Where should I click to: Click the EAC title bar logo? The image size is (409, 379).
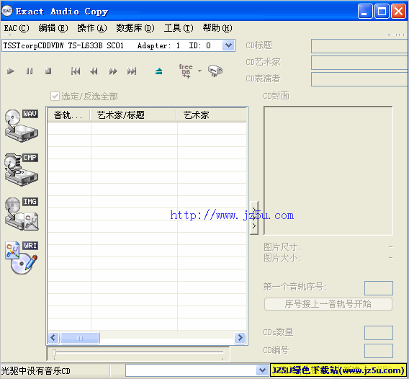click(x=7, y=11)
